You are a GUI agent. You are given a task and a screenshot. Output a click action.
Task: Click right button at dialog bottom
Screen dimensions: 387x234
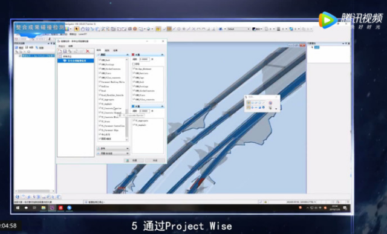[155, 160]
